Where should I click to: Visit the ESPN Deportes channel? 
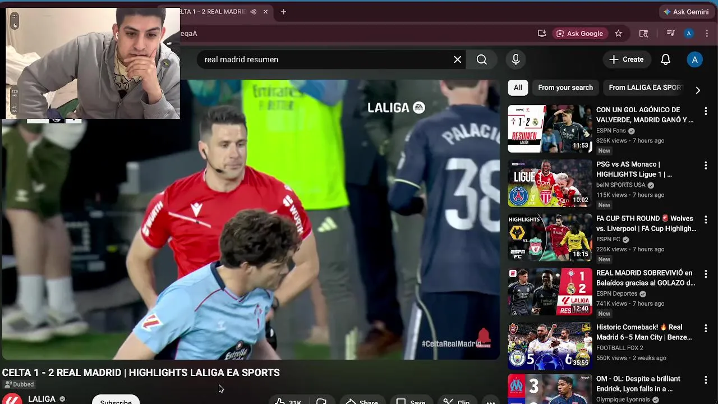pyautogui.click(x=616, y=294)
